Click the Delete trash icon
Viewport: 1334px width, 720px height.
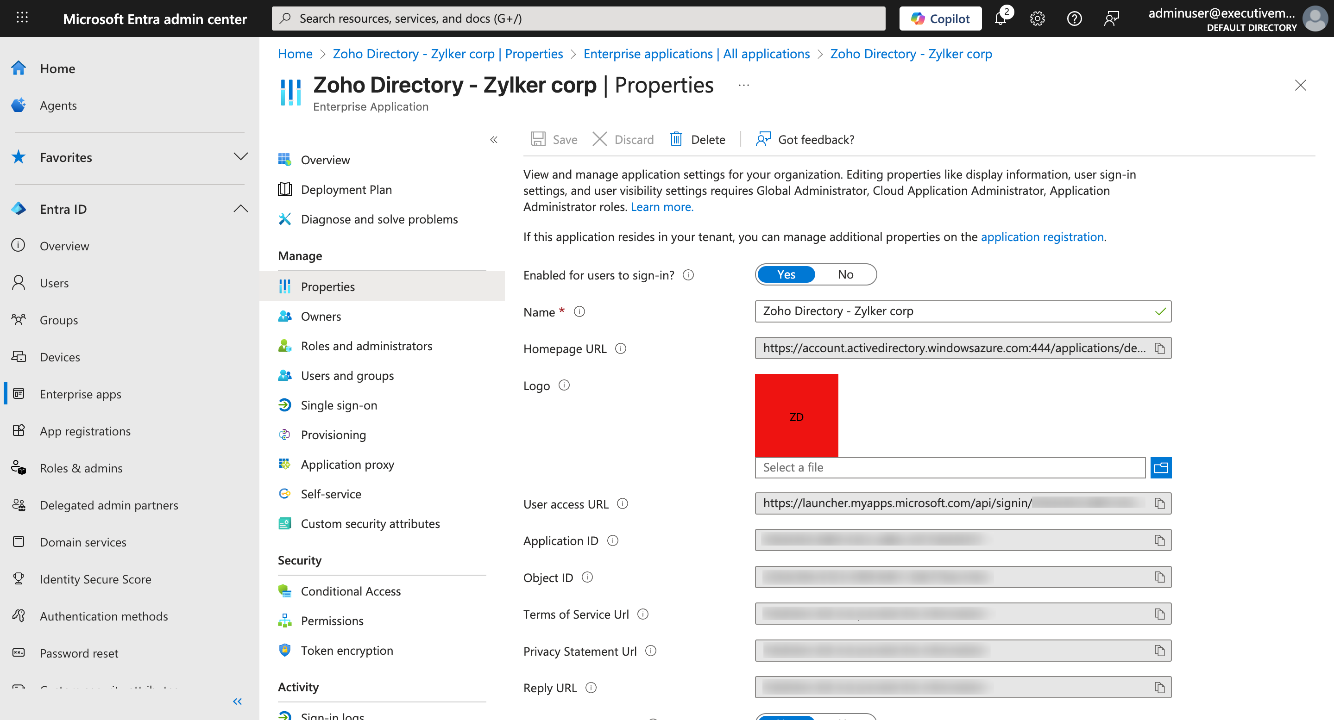click(x=676, y=139)
